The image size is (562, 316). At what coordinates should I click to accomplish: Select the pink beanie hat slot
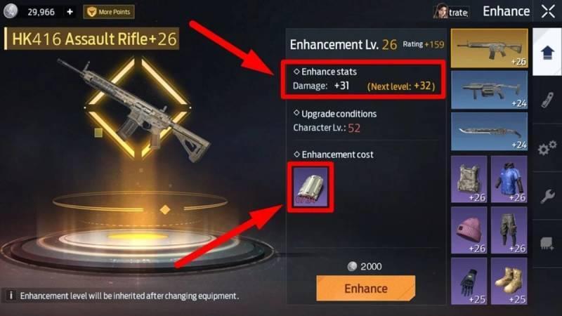point(469,230)
